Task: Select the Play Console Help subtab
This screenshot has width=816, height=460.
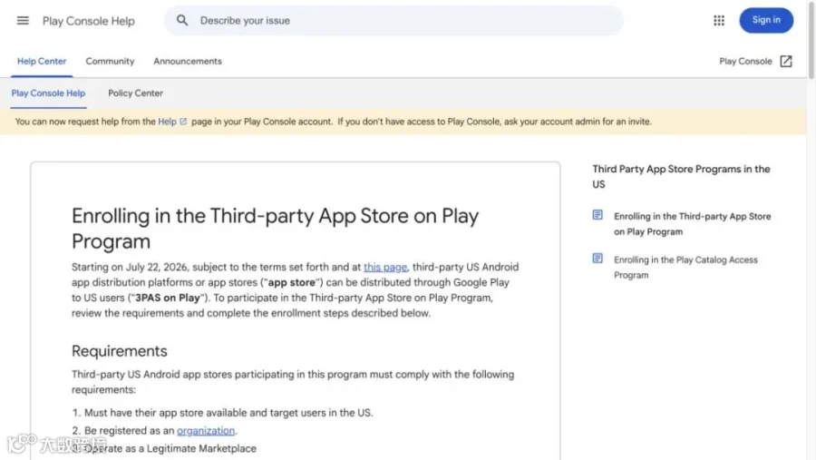Action: tap(48, 93)
